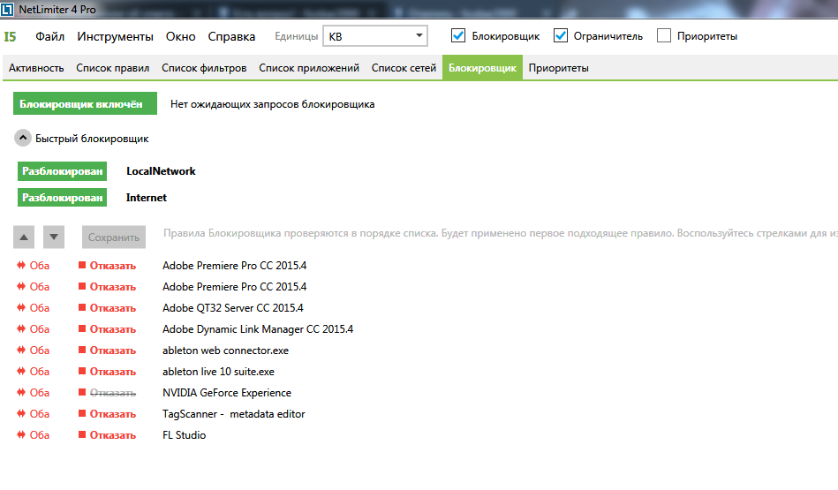Click Отказать action of FL Studio rule
This screenshot has width=838, height=490.
point(113,435)
